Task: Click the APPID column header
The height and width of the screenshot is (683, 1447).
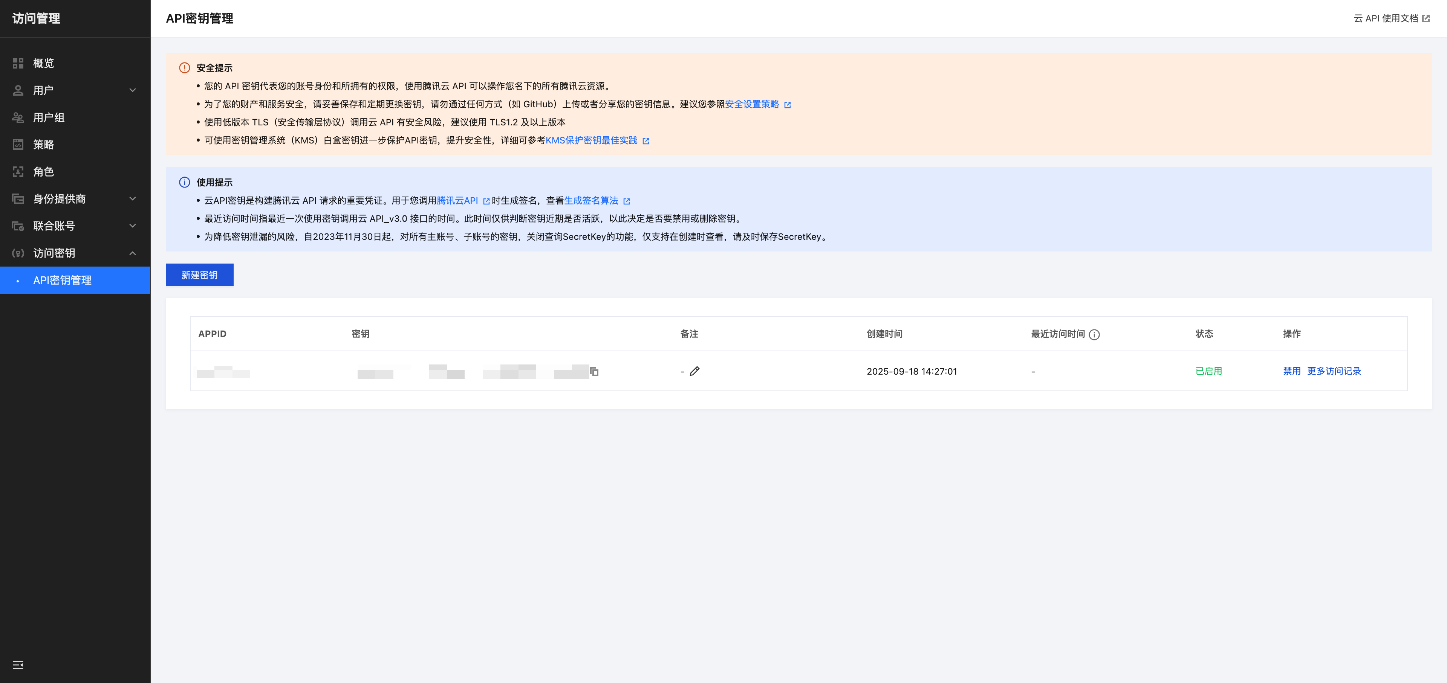Action: click(x=212, y=334)
